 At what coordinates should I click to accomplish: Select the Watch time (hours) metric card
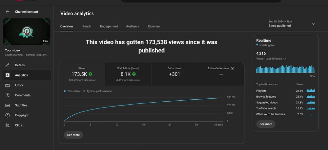128,75
